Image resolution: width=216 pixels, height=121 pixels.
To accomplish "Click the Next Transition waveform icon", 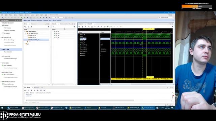I will tap(108, 27).
